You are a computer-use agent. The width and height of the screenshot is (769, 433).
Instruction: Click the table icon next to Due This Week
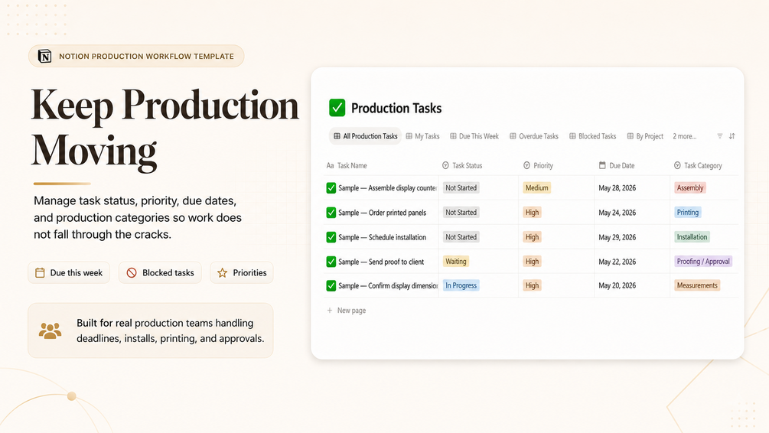[x=453, y=136]
